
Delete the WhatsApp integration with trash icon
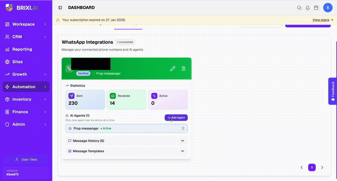[x=183, y=68]
